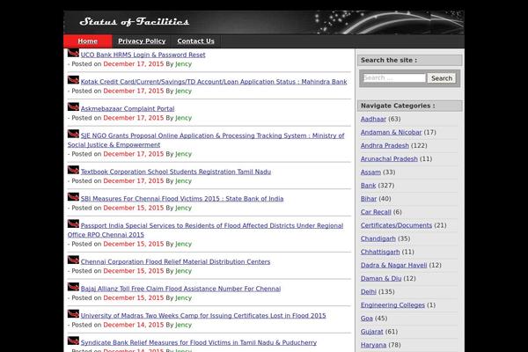Click the icon beside Kotak Credit Card post
Viewport: 528px width, 352px height.
[73, 80]
